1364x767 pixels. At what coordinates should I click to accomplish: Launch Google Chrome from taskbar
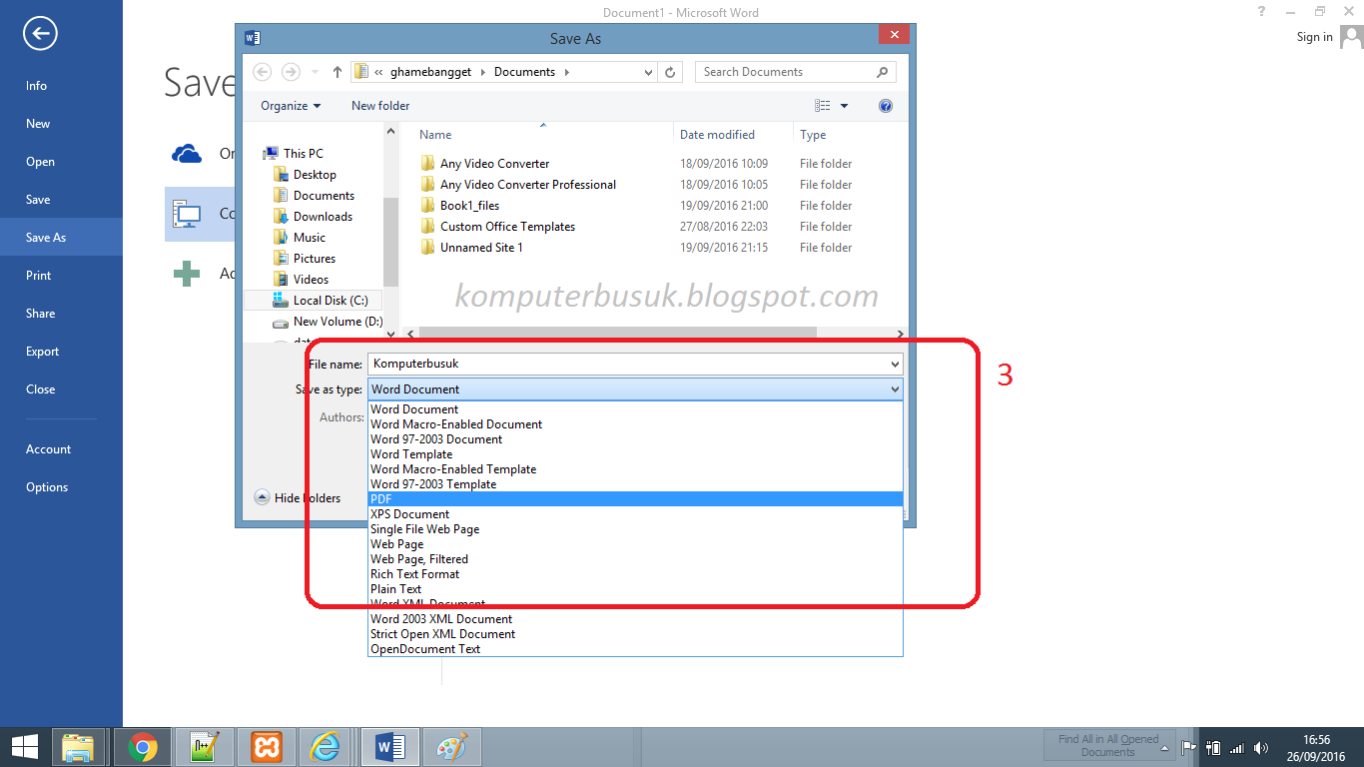(143, 747)
